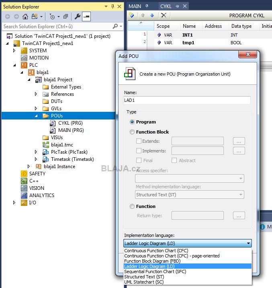272x288 pixels.
Task: Pin the Solution Explorer panel
Action: tap(112, 6)
